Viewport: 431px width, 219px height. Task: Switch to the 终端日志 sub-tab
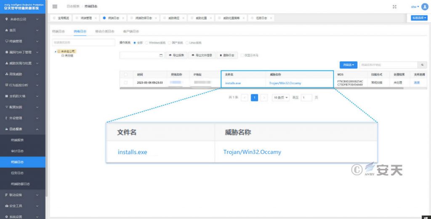click(58, 31)
